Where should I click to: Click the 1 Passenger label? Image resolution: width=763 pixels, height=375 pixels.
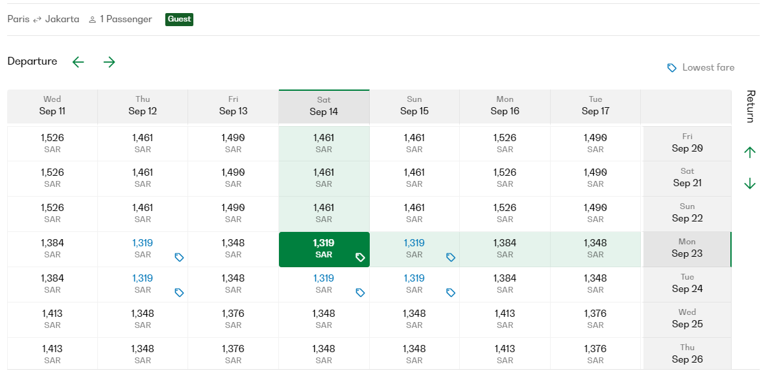coord(126,20)
